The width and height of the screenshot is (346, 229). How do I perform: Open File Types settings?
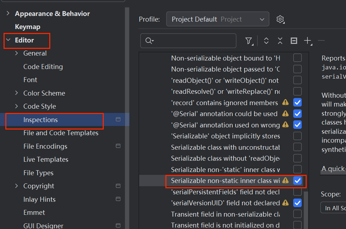(38, 173)
